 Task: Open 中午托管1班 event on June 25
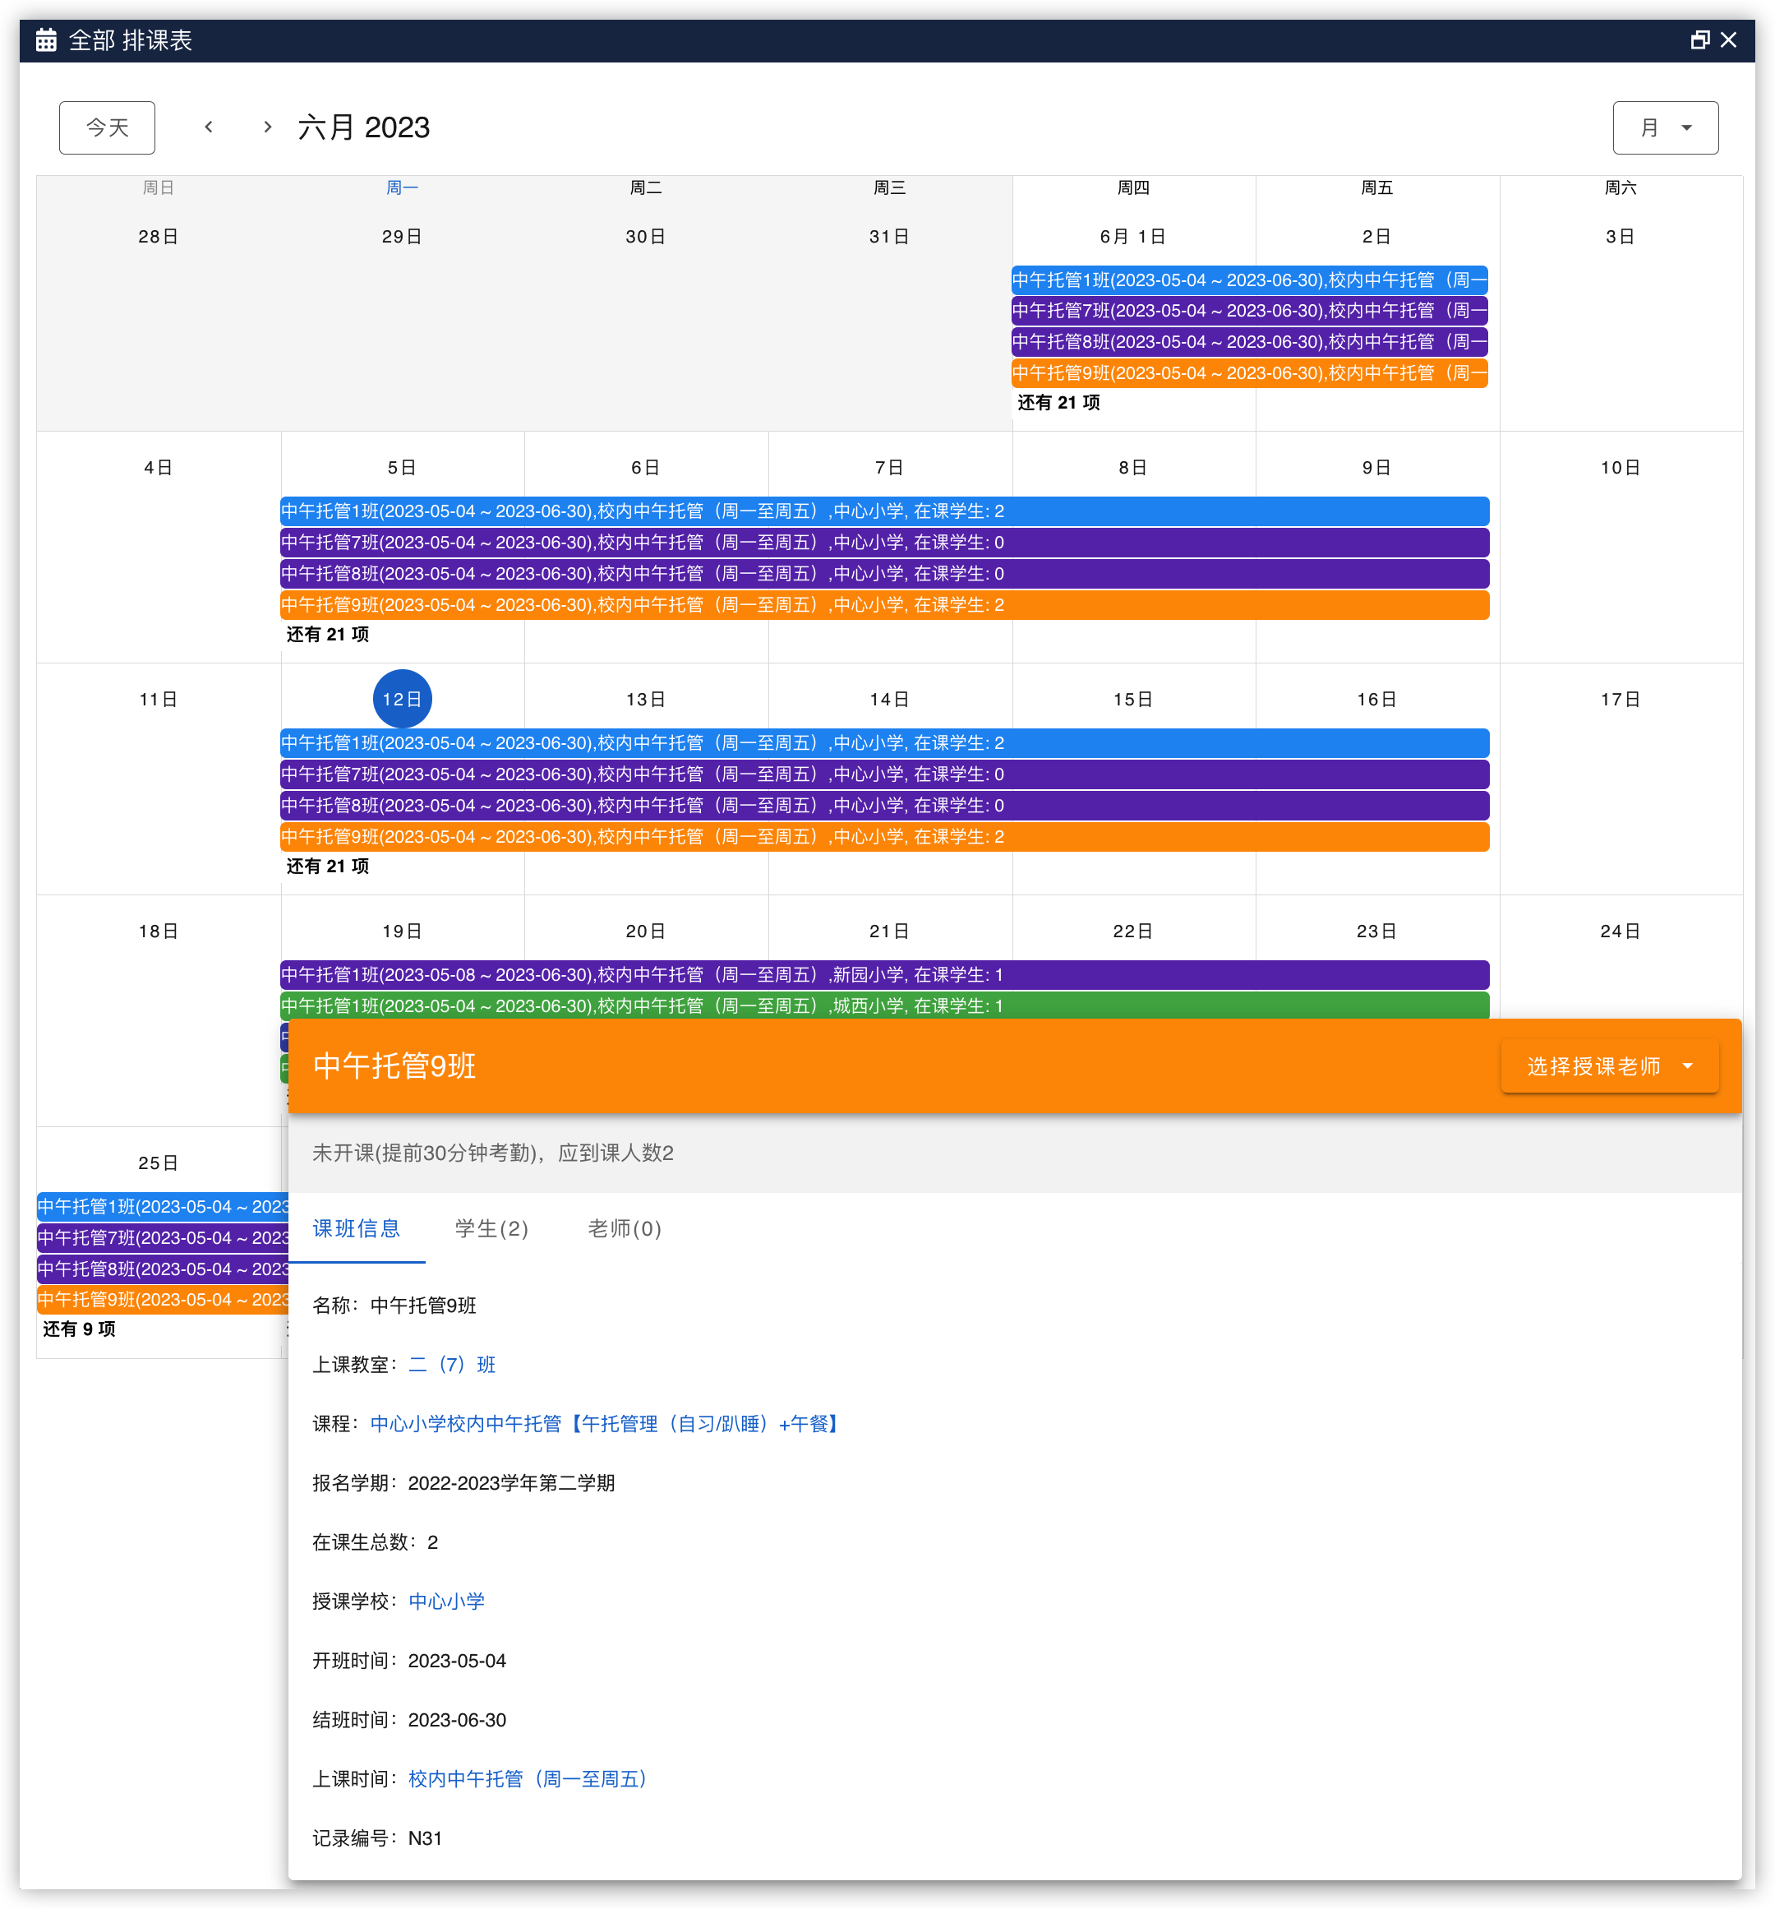[x=162, y=1206]
